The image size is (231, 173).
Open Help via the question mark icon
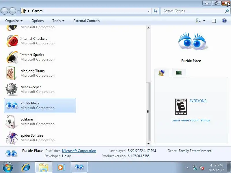click(x=224, y=21)
